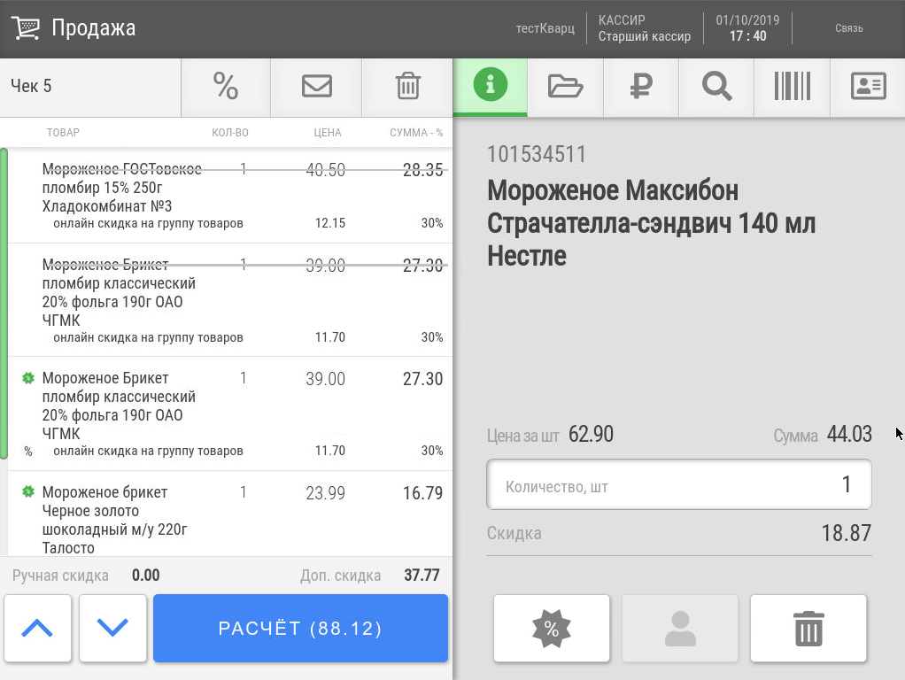This screenshot has height=680, width=905.
Task: Apply item discount with percent badge button
Action: click(x=551, y=628)
